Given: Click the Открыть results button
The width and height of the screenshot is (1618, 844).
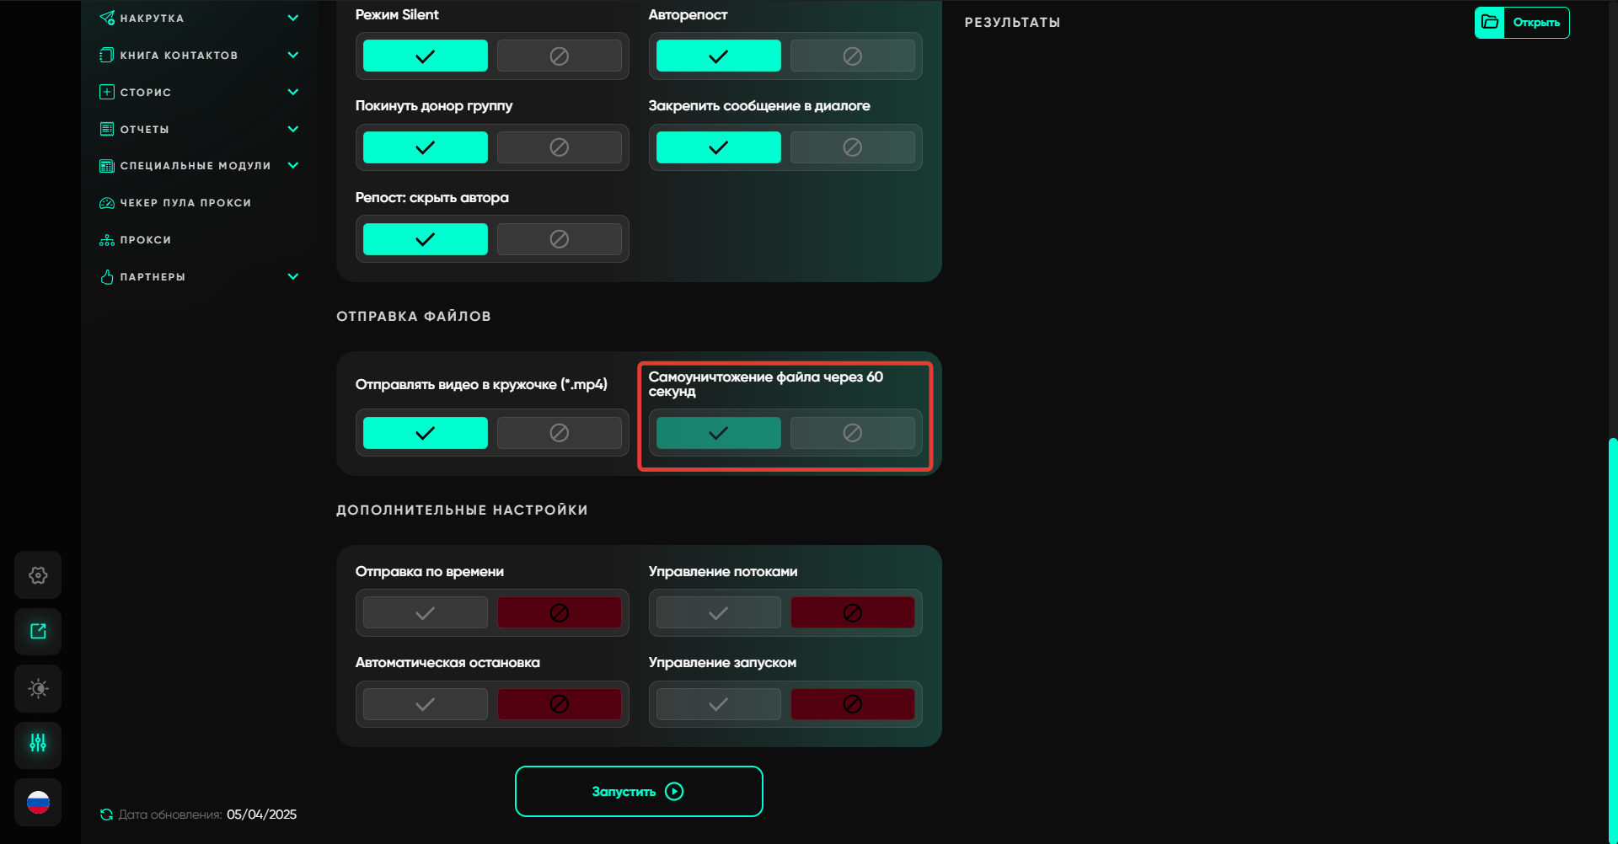Looking at the screenshot, I should pos(1535,23).
